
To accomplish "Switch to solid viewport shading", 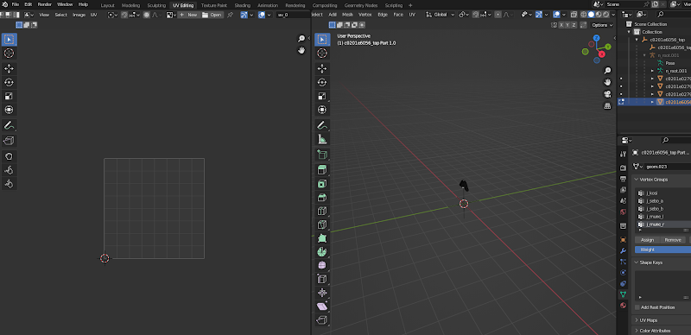I will point(591,15).
